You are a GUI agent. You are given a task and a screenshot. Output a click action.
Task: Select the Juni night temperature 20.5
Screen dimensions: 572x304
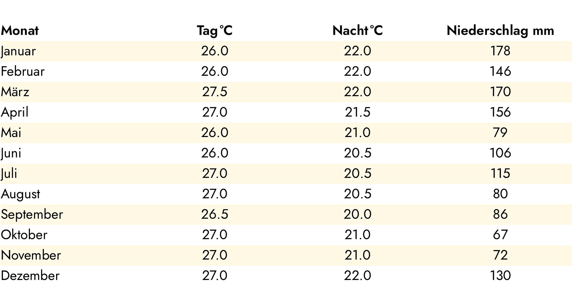coord(357,153)
